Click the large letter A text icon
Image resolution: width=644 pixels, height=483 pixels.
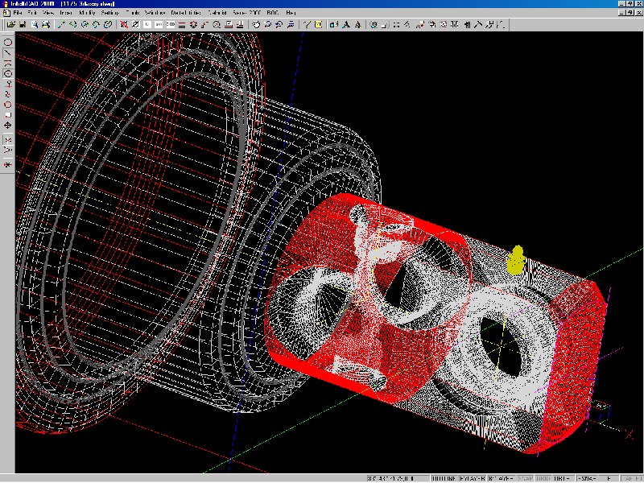point(346,25)
